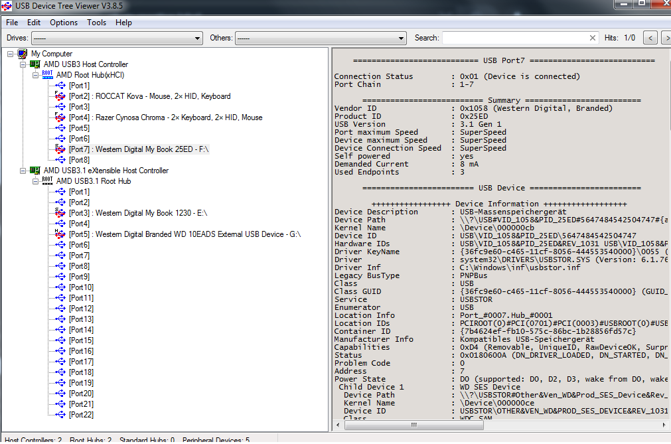The height and width of the screenshot is (444, 671).
Task: Select Port11 under USB3.1 Root Hub
Action: point(82,298)
